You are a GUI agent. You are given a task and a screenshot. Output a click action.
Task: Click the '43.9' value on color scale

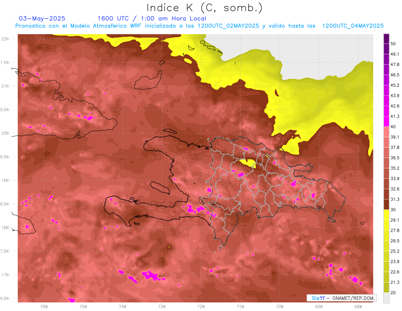[x=395, y=96]
